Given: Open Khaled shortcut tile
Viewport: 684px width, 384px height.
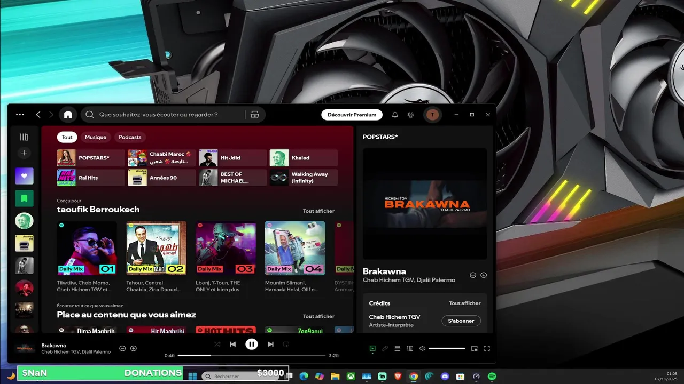Looking at the screenshot, I should 304,158.
